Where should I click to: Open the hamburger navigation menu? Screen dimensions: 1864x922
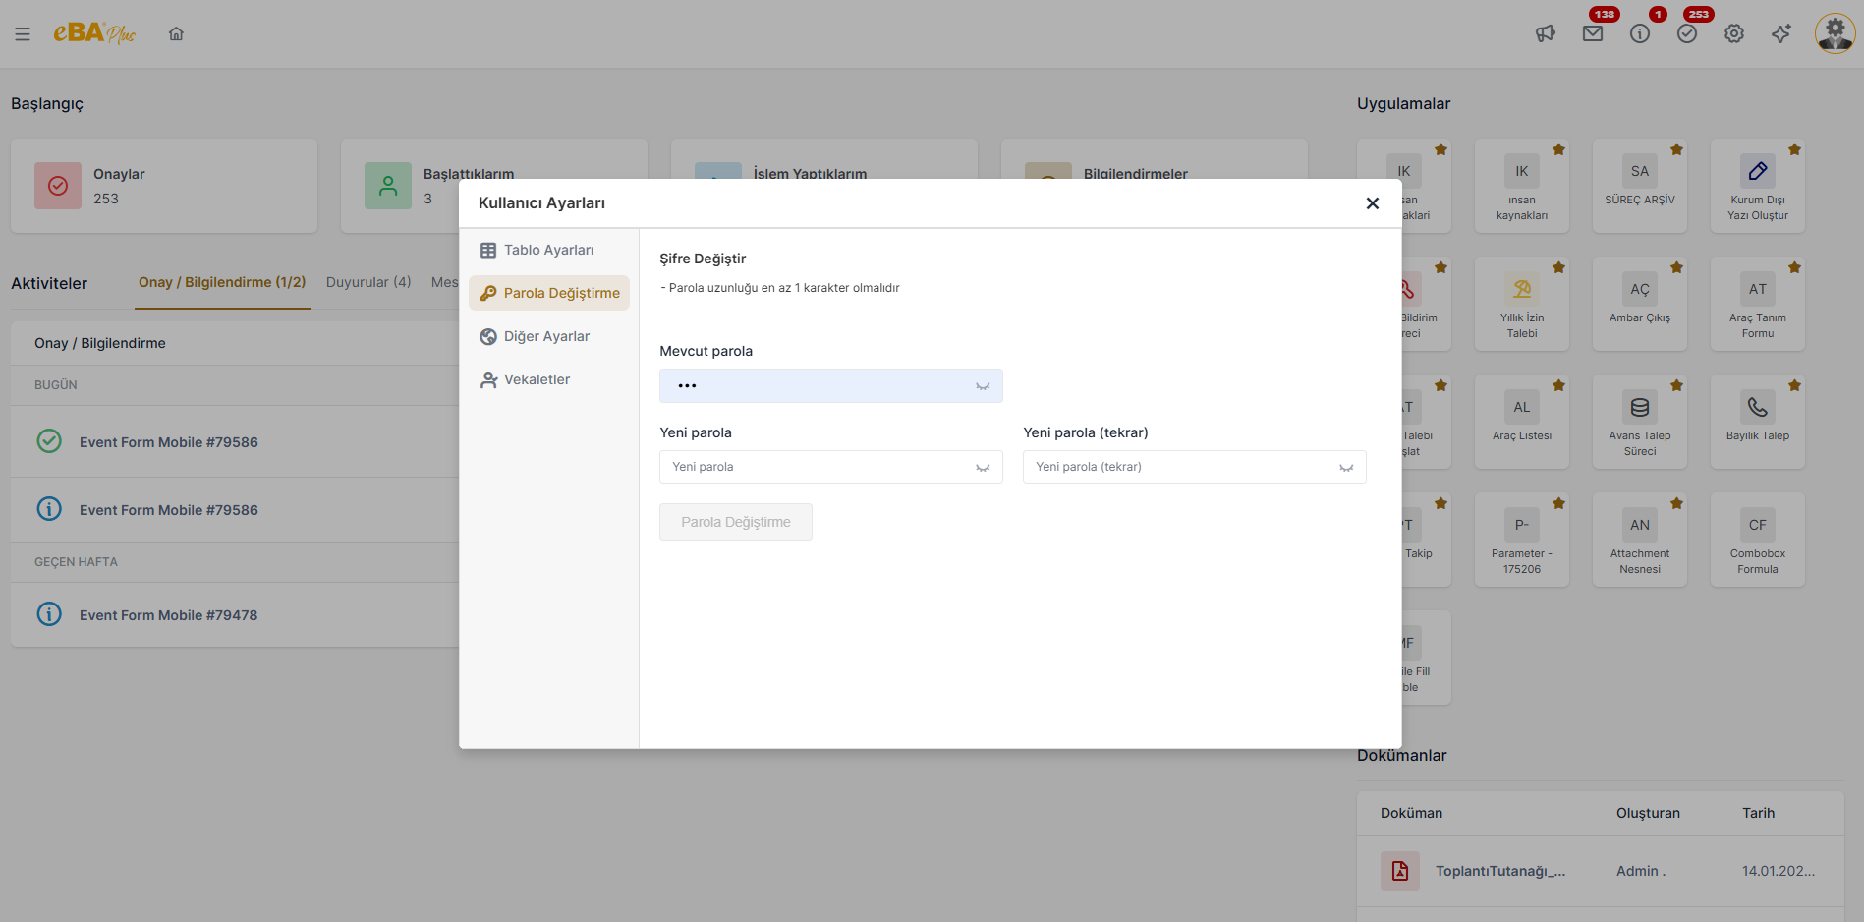click(23, 34)
